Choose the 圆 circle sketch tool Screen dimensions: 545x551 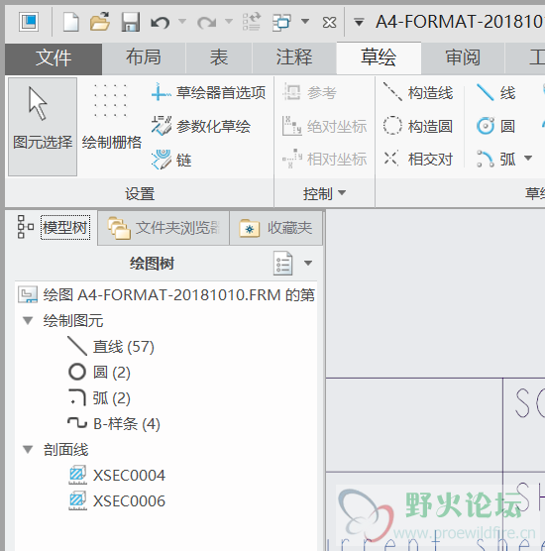[495, 126]
